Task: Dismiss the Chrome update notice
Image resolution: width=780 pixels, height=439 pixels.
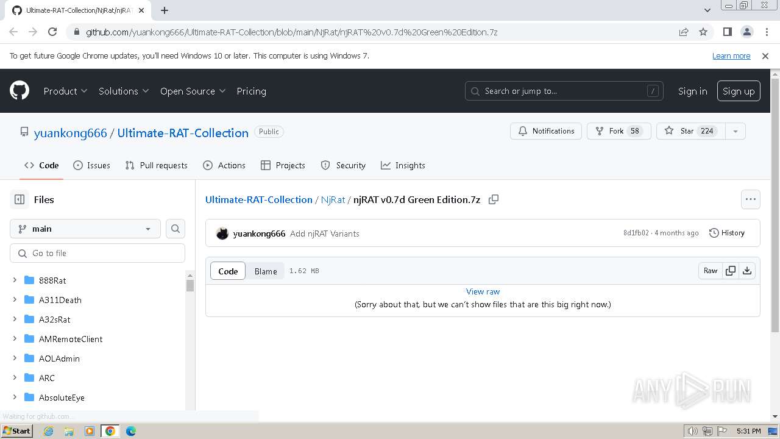Action: (765, 55)
